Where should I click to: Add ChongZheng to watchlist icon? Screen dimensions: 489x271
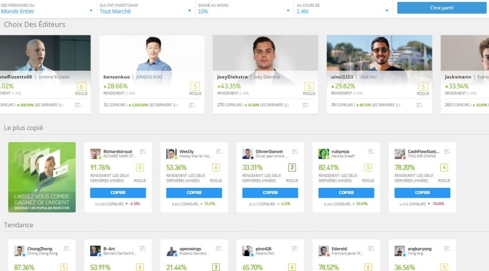66,249
